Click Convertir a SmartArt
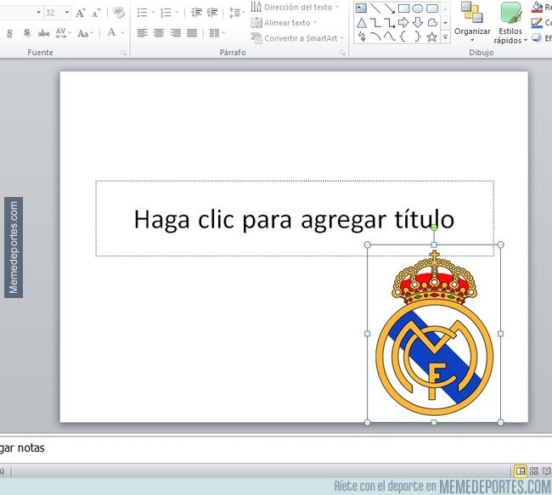Screen dimensions: 552x495 [297, 38]
